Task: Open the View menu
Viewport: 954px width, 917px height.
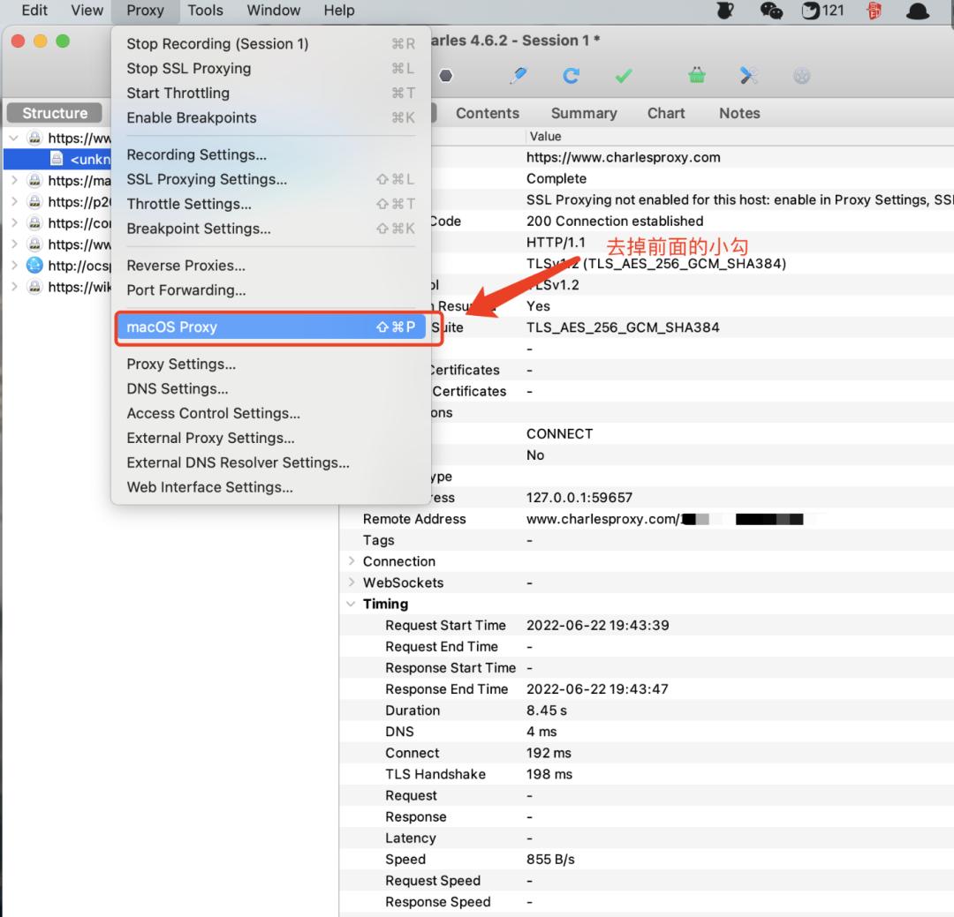Action: [x=87, y=11]
